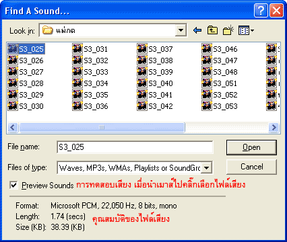Go up one folder level

tap(212, 30)
